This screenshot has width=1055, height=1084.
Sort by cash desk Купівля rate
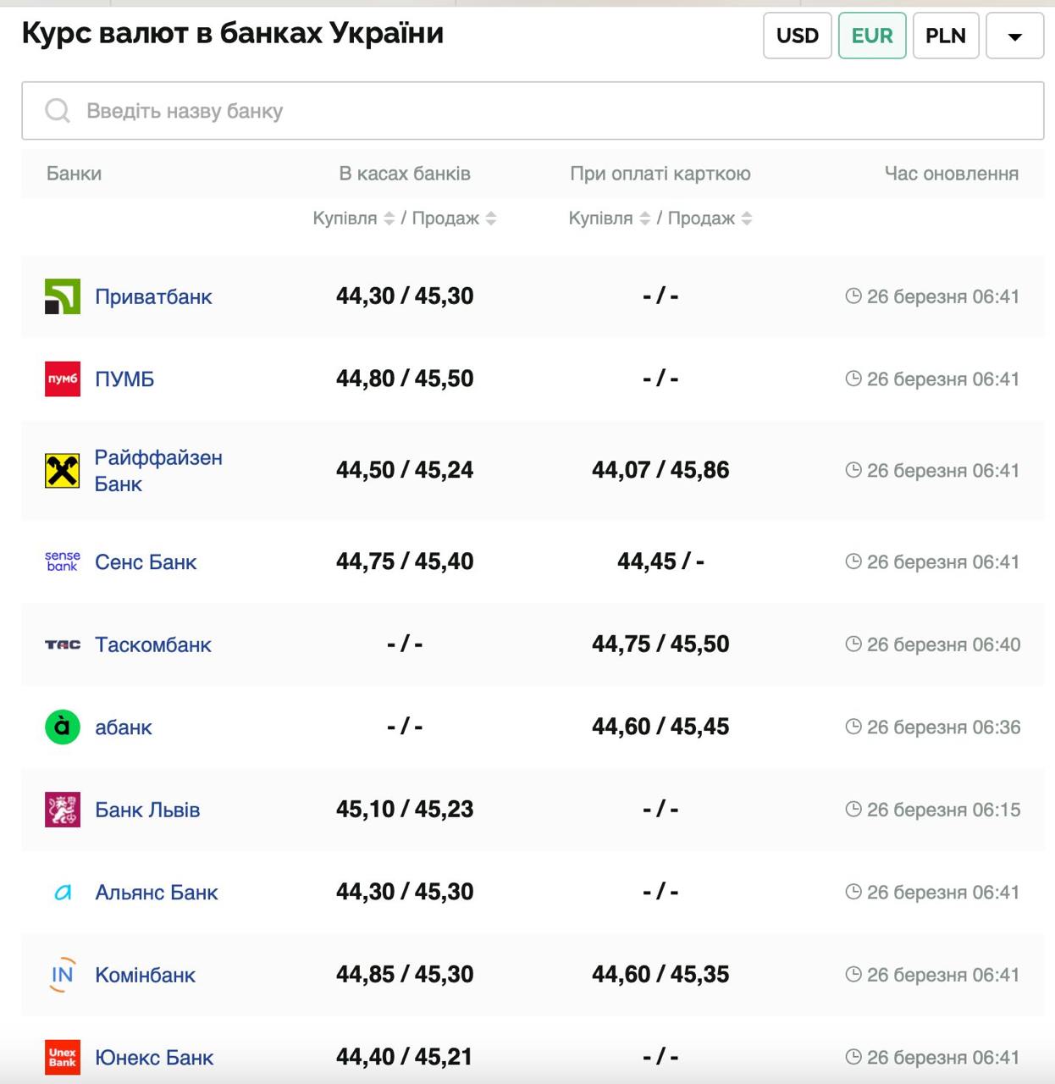pyautogui.click(x=389, y=218)
